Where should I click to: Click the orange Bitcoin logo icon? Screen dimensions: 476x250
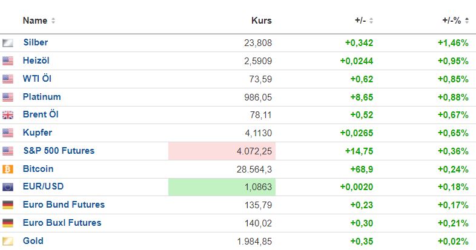(x=8, y=169)
